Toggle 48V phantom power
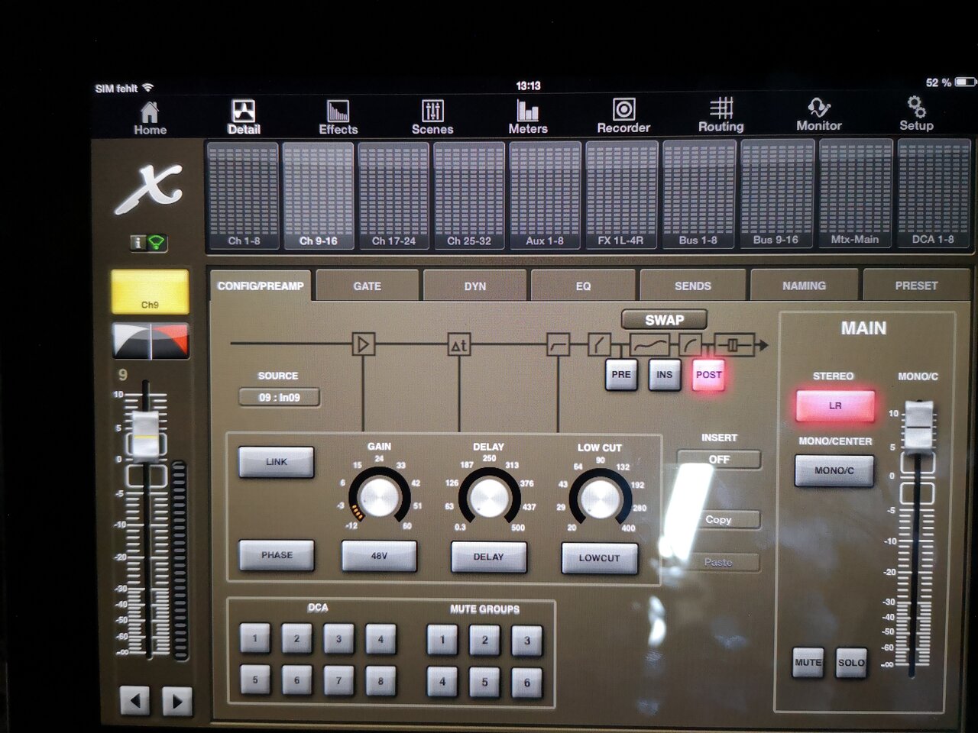 coord(379,556)
